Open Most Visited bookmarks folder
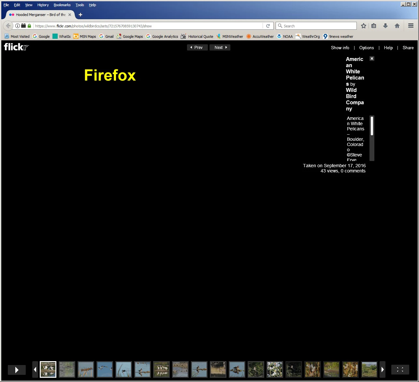 point(17,37)
